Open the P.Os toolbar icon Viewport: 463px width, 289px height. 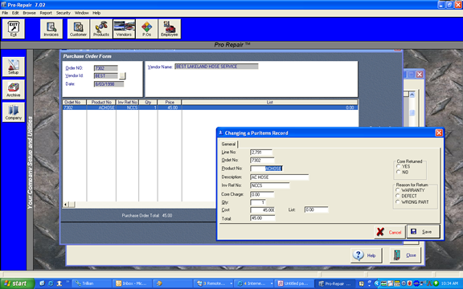coord(147,29)
